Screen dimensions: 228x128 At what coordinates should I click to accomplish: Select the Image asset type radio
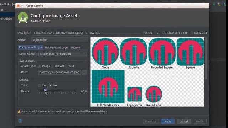point(40,66)
